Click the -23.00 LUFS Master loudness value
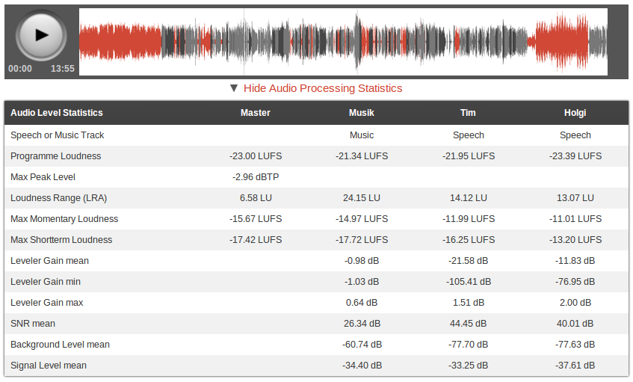The width and height of the screenshot is (633, 382). 256,156
